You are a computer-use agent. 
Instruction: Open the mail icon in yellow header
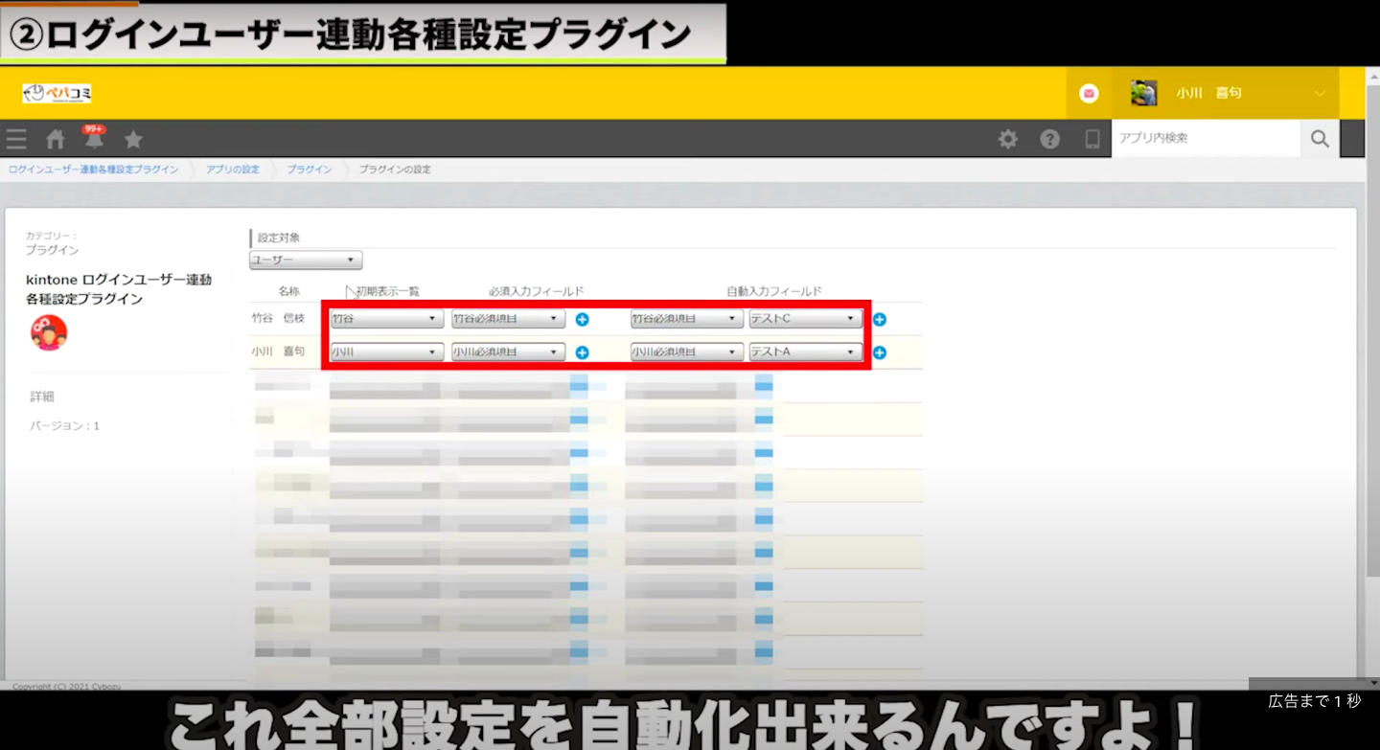point(1089,94)
